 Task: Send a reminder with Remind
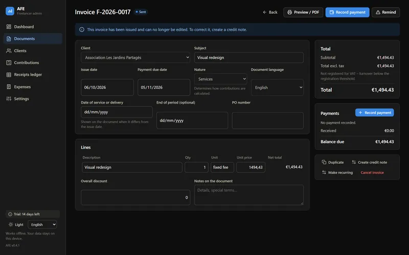pyautogui.click(x=385, y=12)
